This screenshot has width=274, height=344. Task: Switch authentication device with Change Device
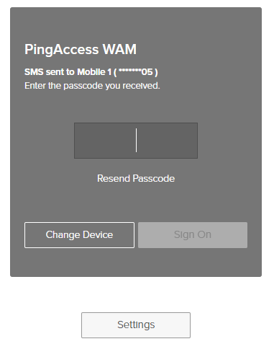79,235
